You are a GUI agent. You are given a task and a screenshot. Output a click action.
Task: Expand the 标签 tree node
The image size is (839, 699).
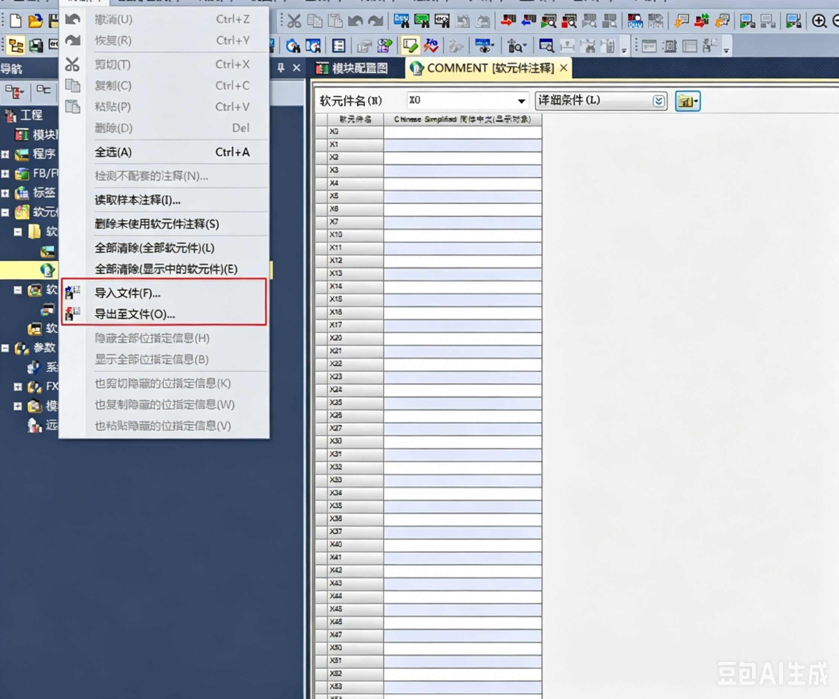click(5, 193)
